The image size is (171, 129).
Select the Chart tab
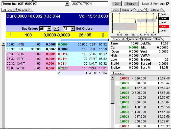[141, 10]
